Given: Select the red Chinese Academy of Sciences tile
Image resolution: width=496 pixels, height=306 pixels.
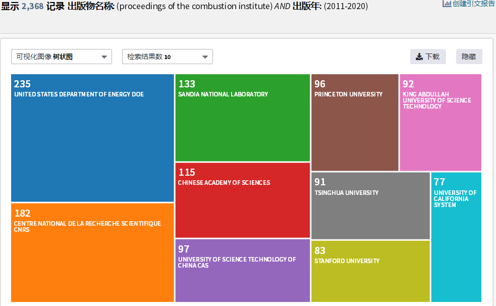Looking at the screenshot, I should [x=243, y=200].
